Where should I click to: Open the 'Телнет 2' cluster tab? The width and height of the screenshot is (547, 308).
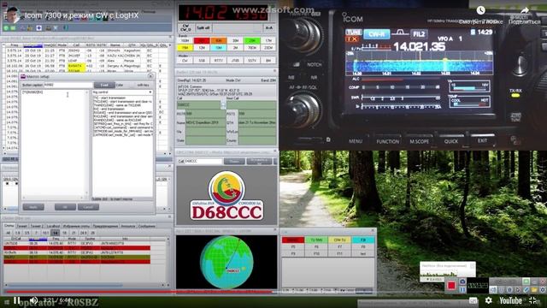pos(37,226)
